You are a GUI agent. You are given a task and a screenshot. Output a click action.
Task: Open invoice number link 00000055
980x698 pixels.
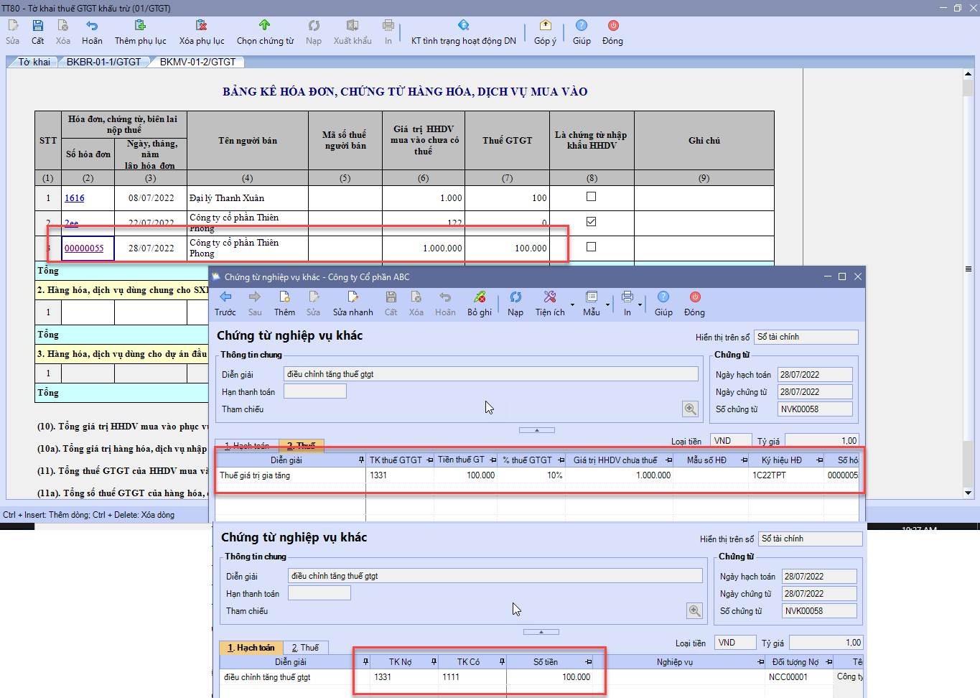[x=84, y=248]
